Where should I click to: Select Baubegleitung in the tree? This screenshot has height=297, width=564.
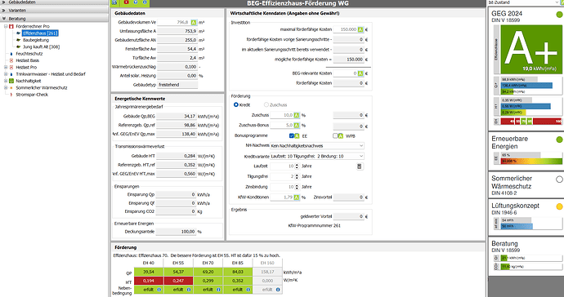point(36,40)
